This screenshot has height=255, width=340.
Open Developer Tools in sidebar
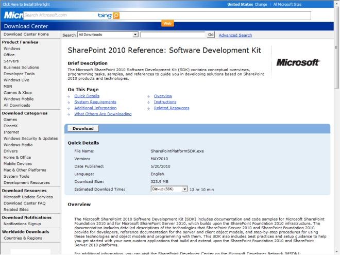pyautogui.click(x=19, y=74)
